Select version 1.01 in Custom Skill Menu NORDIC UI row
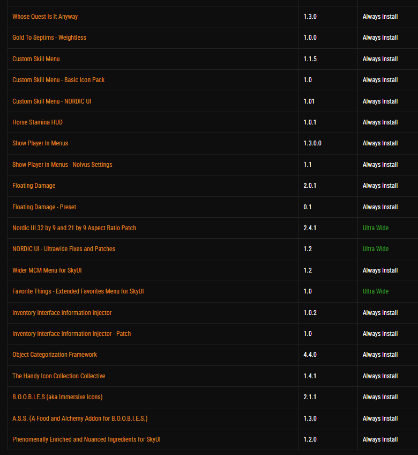Screen dimensions: 418x455 tap(309, 101)
